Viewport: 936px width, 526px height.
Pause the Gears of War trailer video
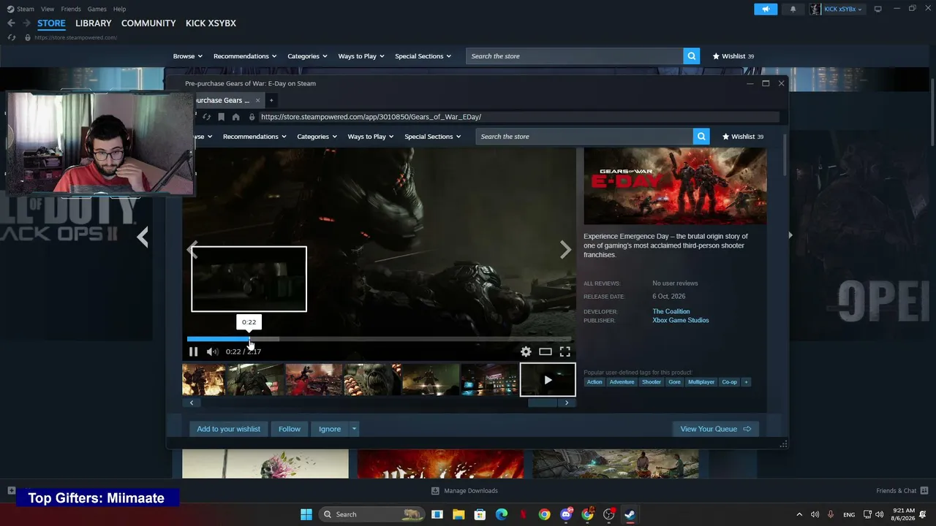193,351
